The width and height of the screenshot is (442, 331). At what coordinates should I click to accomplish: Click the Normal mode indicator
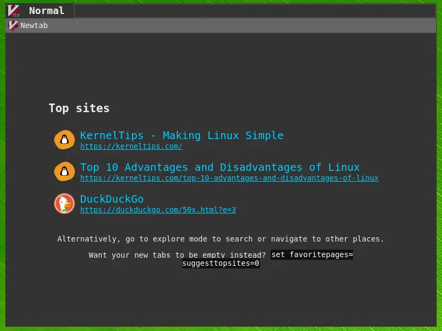click(46, 11)
